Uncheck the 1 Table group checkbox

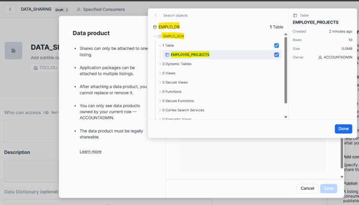coord(276,45)
